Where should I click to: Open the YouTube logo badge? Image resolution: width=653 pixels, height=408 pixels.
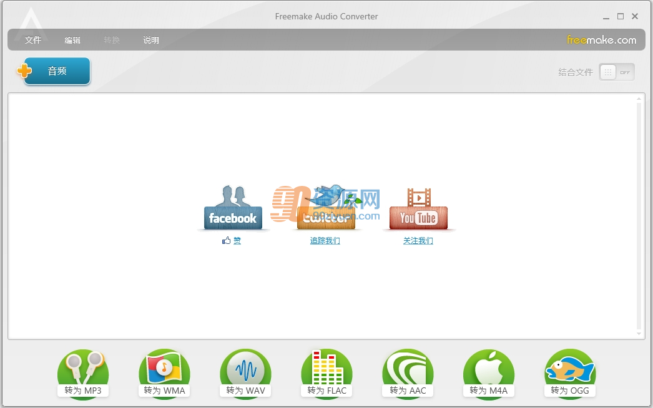tap(418, 208)
